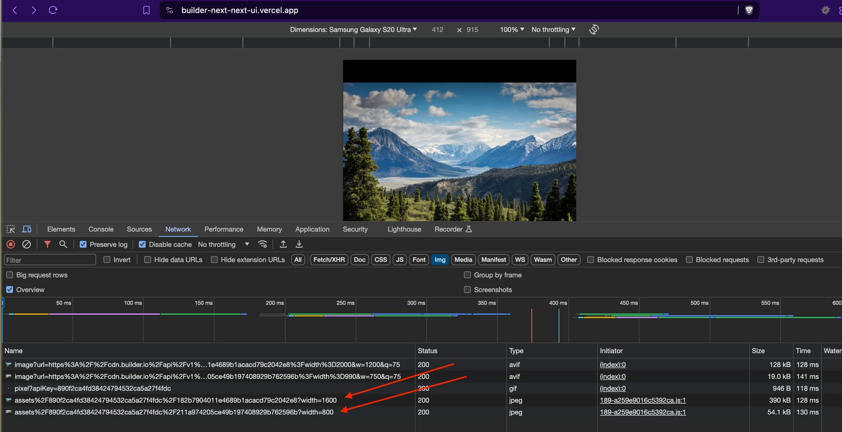The height and width of the screenshot is (432, 842).
Task: Open initiator link 189-a259e9016c5392ca.js:1 for width=1600
Action: pos(642,400)
